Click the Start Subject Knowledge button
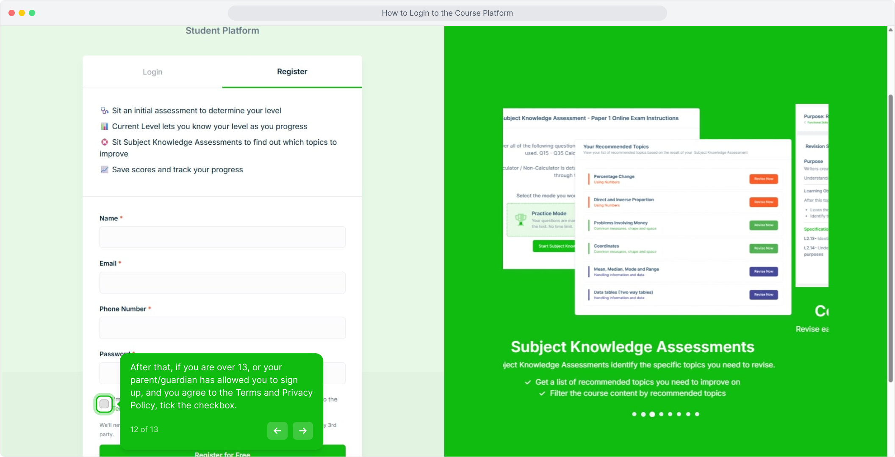 pos(554,246)
